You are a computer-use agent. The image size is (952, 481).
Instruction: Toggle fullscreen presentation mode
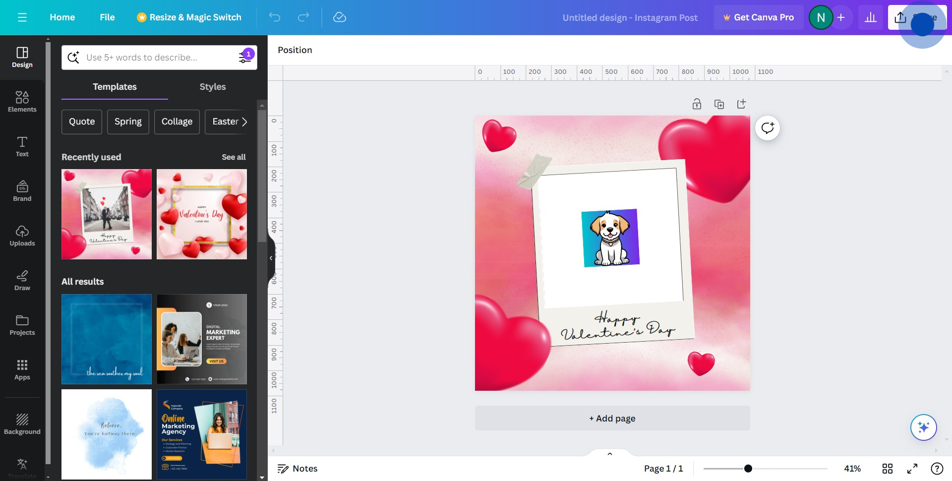coord(912,469)
